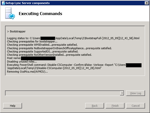Click the NoOtherVersionInstalled prerequisite line

(x=49, y=55)
